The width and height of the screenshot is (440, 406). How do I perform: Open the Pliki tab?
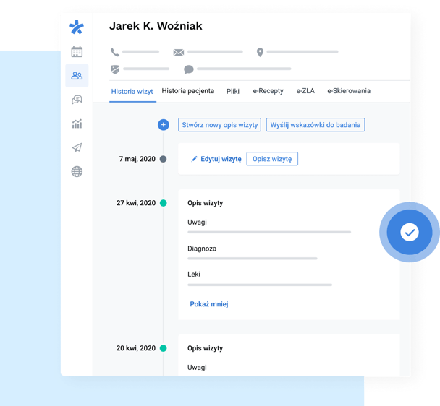point(232,92)
